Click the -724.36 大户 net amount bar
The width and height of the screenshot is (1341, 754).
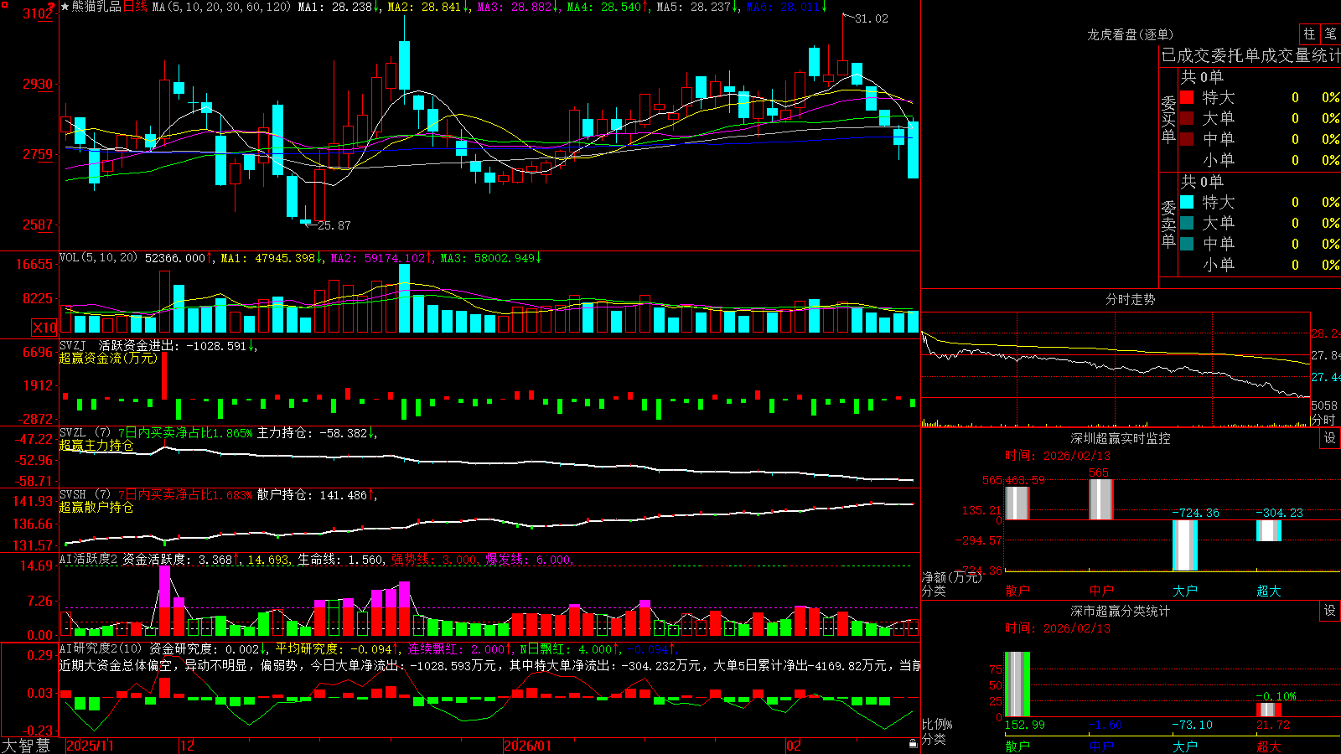click(x=1185, y=545)
